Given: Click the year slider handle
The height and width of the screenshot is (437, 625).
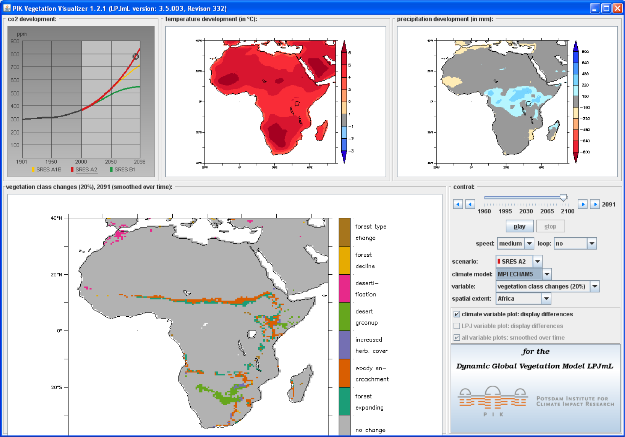Looking at the screenshot, I should point(563,198).
